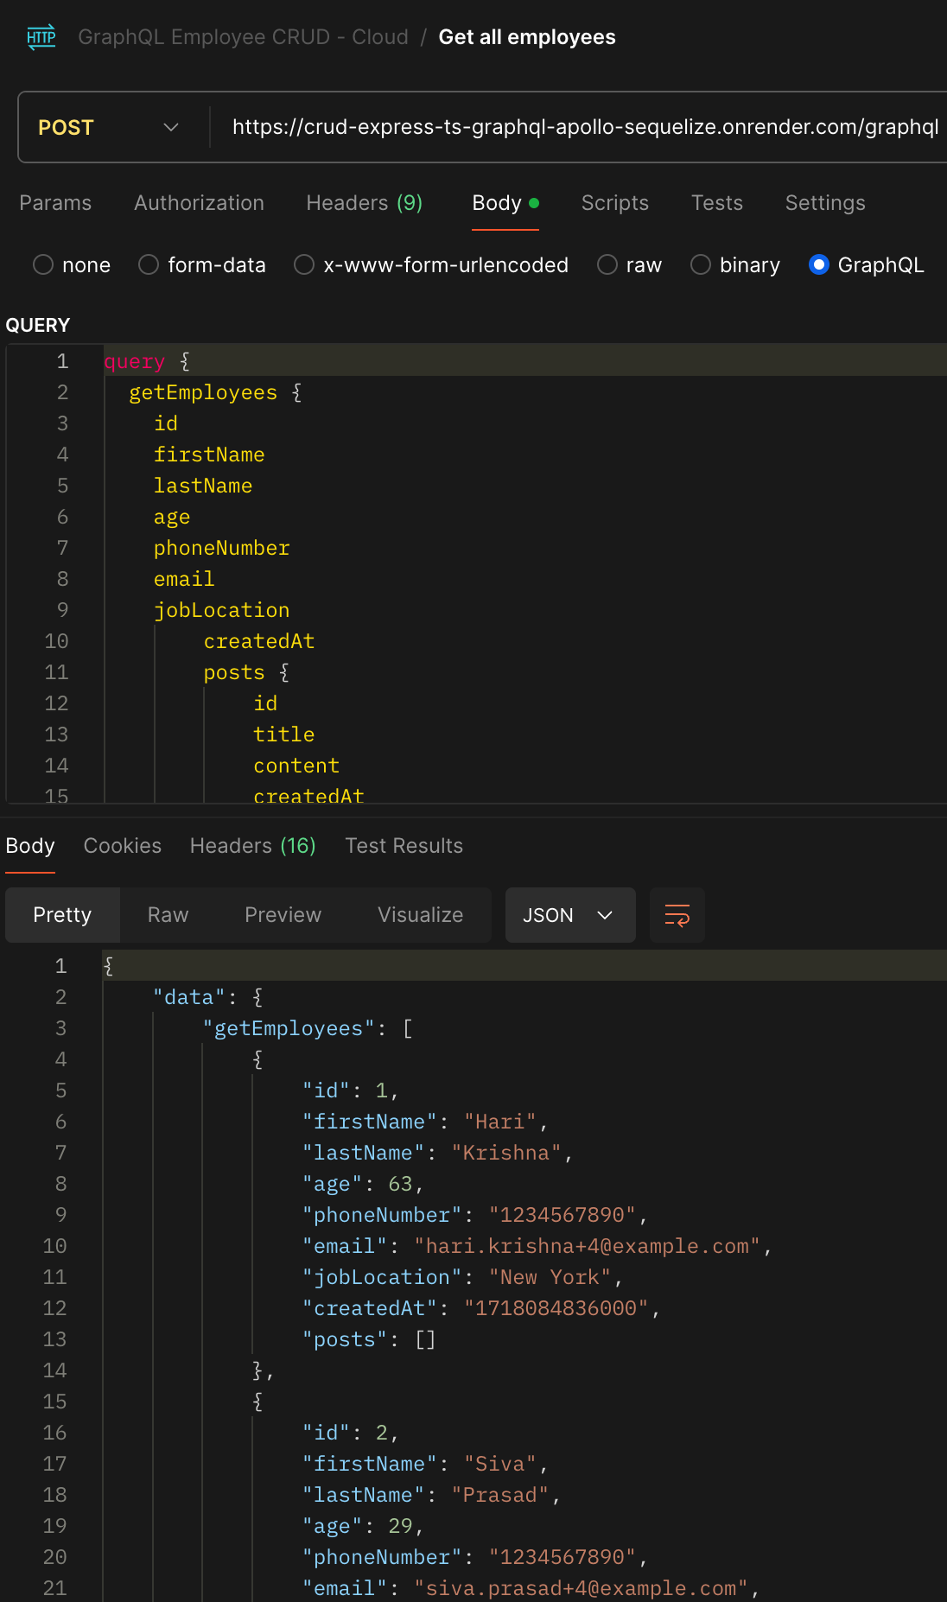Open the request Body tab
Screen dimensions: 947x1602
[505, 203]
